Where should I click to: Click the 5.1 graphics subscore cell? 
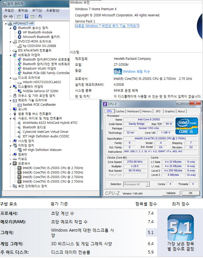151,233
